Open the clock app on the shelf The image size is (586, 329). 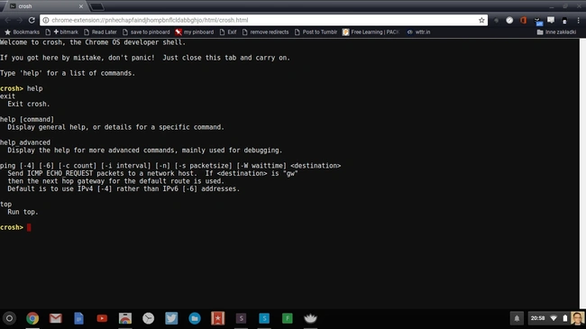click(x=149, y=318)
